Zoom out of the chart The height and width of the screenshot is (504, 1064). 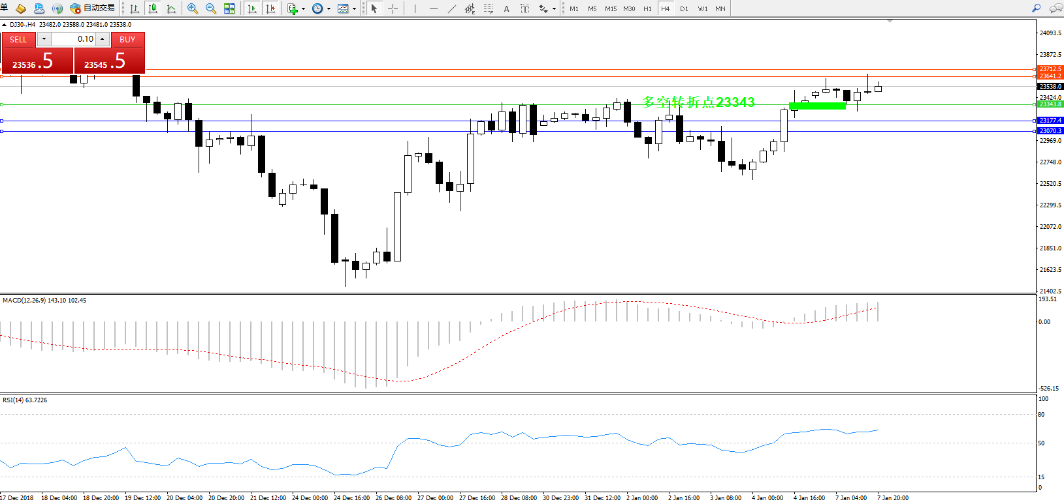click(210, 8)
